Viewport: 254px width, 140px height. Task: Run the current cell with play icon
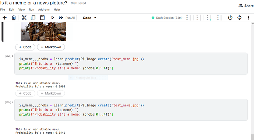(53, 18)
